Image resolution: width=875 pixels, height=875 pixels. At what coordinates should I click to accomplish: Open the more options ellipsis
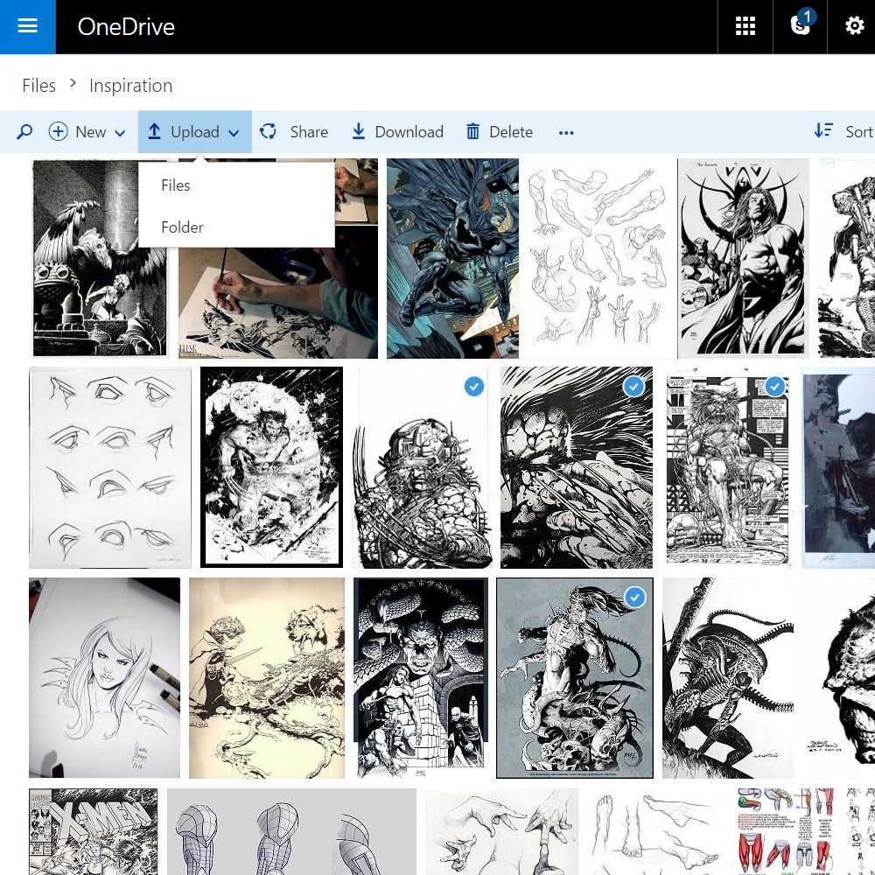(566, 133)
